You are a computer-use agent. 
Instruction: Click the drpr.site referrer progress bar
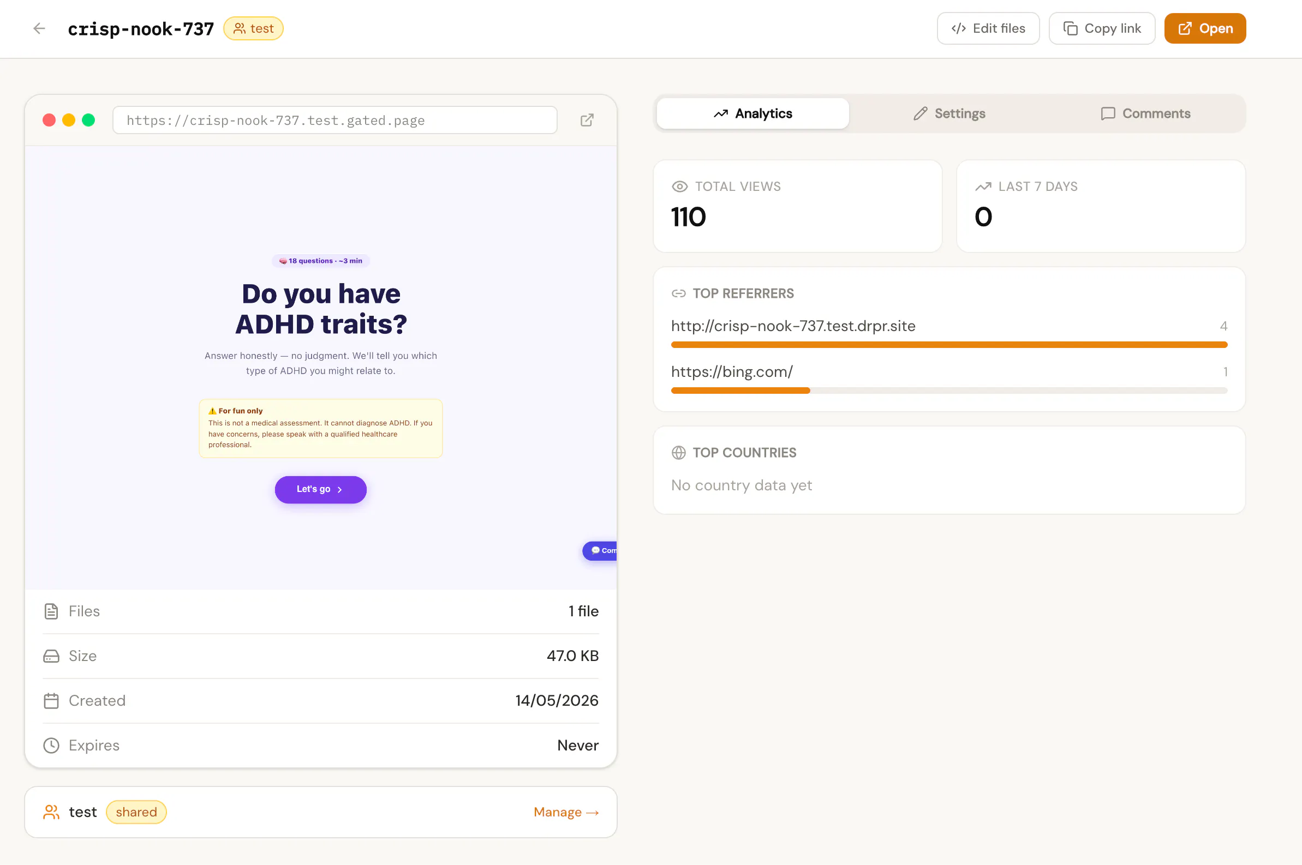[949, 345]
